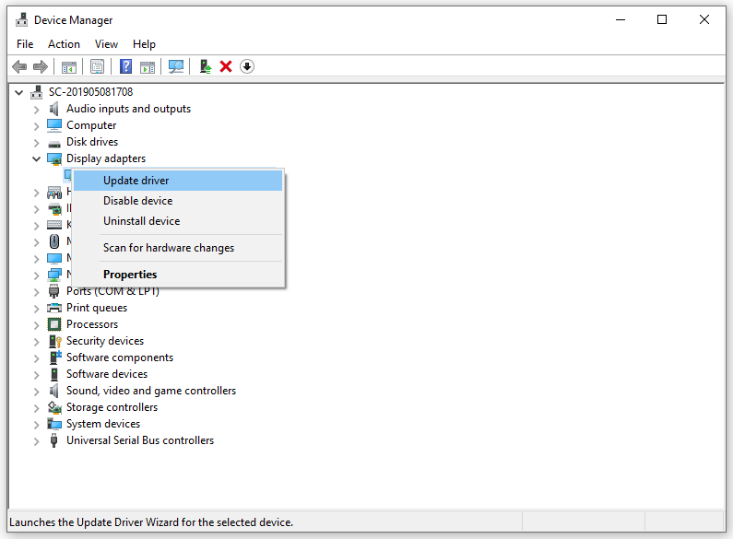
Task: Collapse the Display adapters node
Action: [x=36, y=158]
